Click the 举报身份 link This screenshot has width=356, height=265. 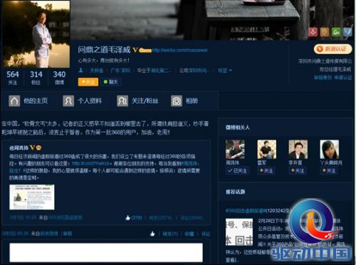tap(323, 78)
